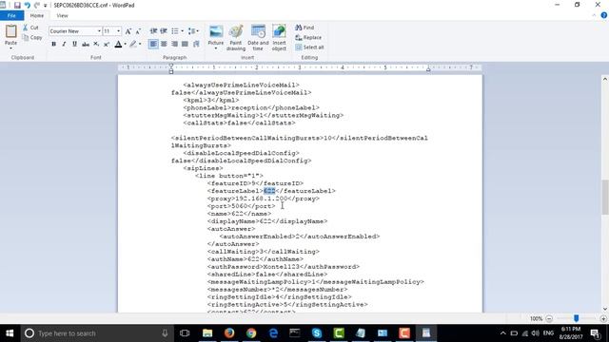This screenshot has width=609, height=342.
Task: Toggle strikethrough formatting
Action: [86, 45]
